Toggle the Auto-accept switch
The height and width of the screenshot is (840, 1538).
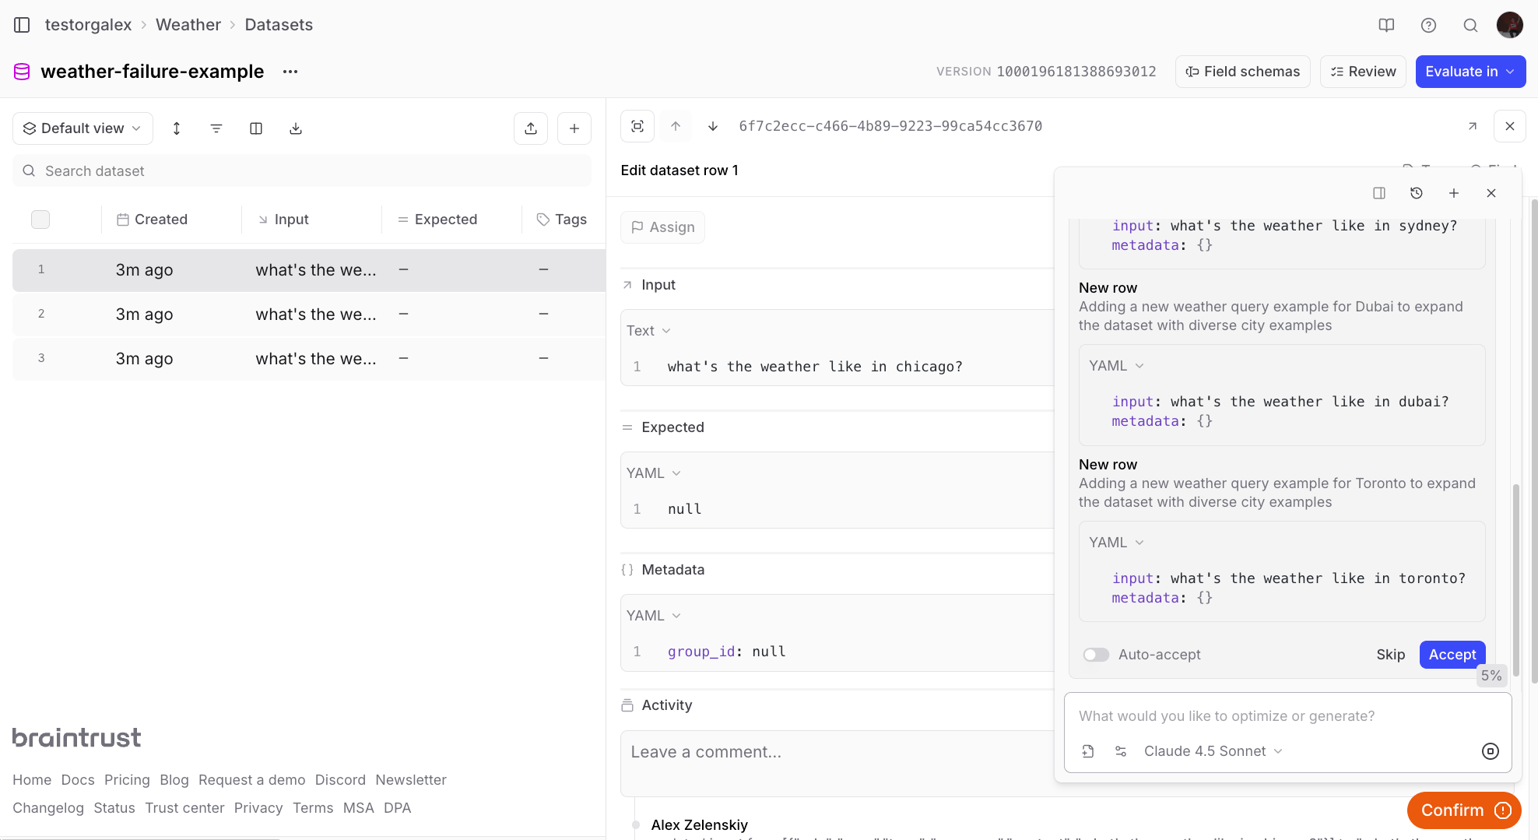pos(1096,655)
